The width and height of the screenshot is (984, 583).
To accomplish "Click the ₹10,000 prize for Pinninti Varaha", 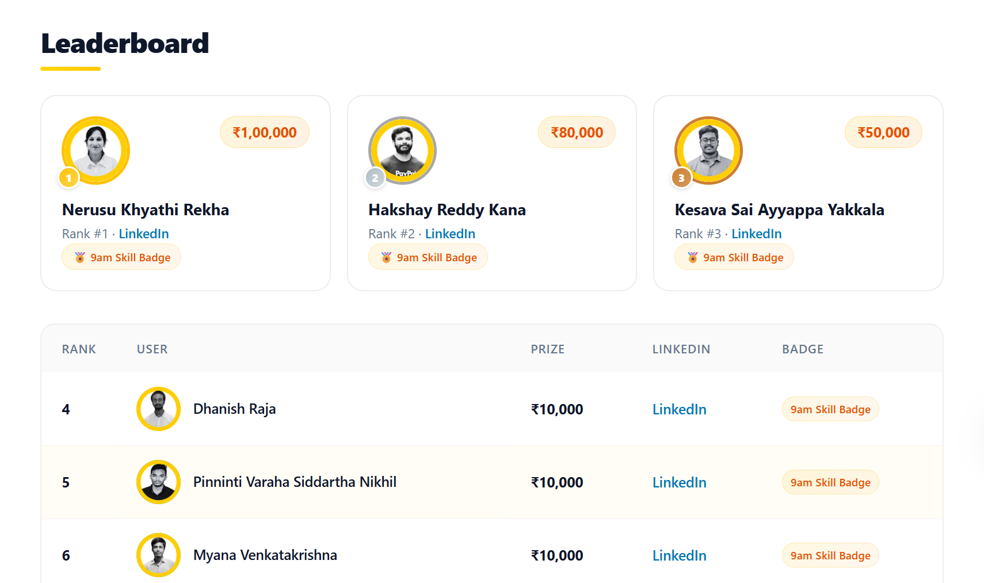I will tap(557, 482).
